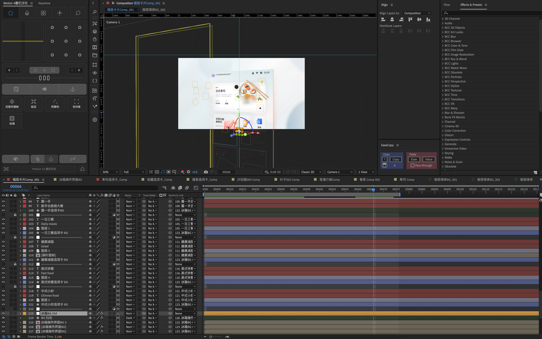Open the Full resolution dropdown
This screenshot has width=542, height=339.
click(133, 172)
